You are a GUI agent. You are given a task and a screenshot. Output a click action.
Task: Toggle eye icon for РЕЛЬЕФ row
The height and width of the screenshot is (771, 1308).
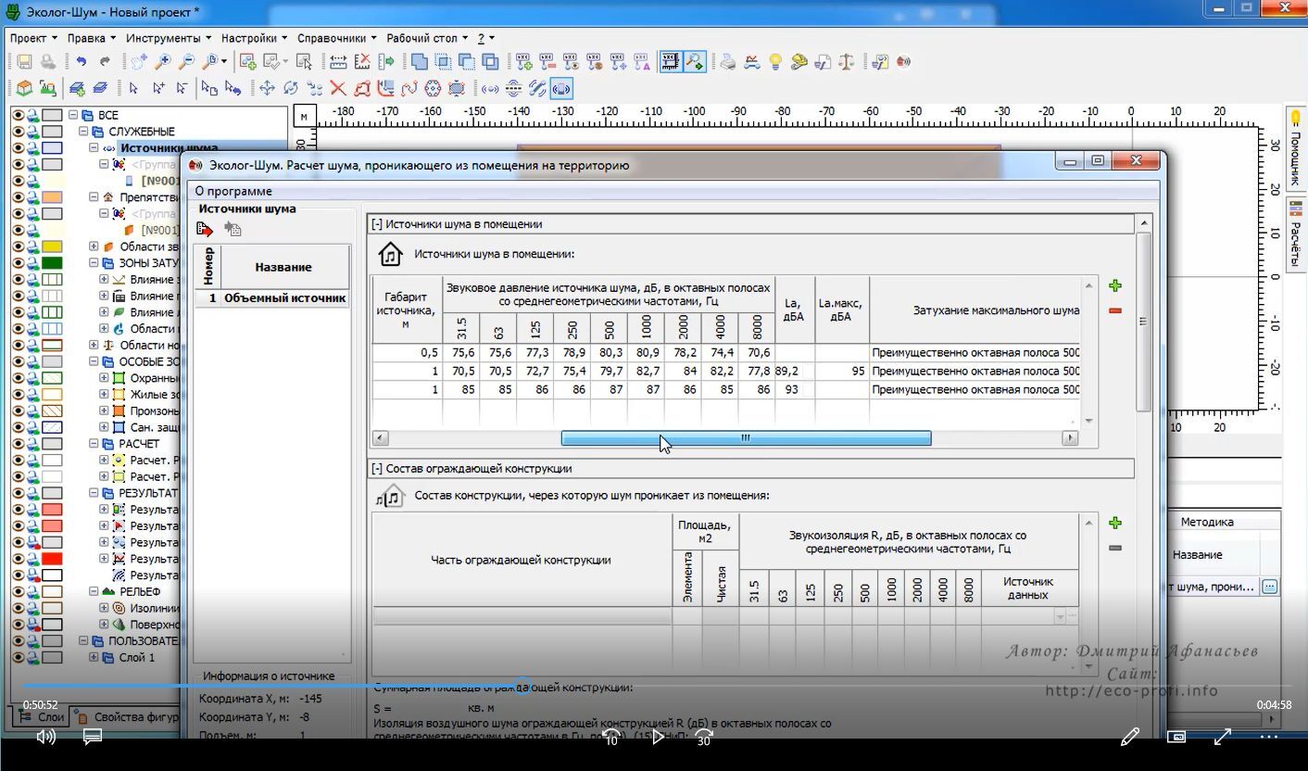tap(18, 591)
